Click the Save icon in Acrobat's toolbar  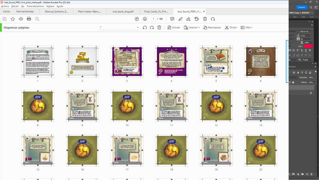pyautogui.click(x=4, y=19)
